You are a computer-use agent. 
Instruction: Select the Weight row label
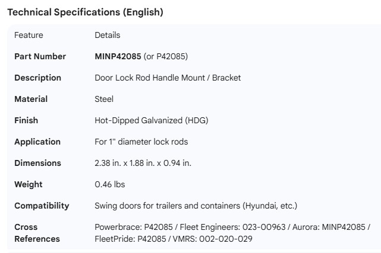click(29, 184)
